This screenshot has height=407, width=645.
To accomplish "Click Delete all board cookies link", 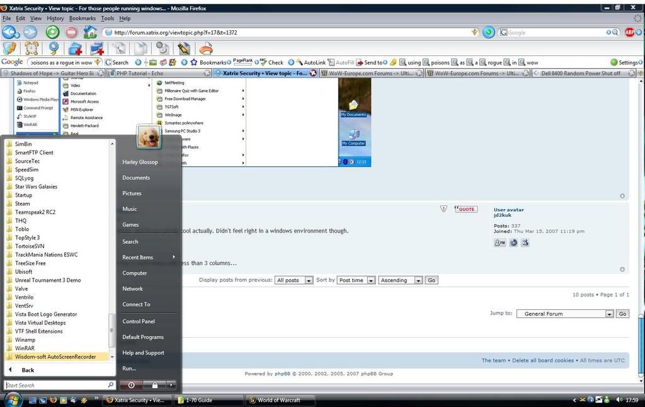I will [x=542, y=360].
